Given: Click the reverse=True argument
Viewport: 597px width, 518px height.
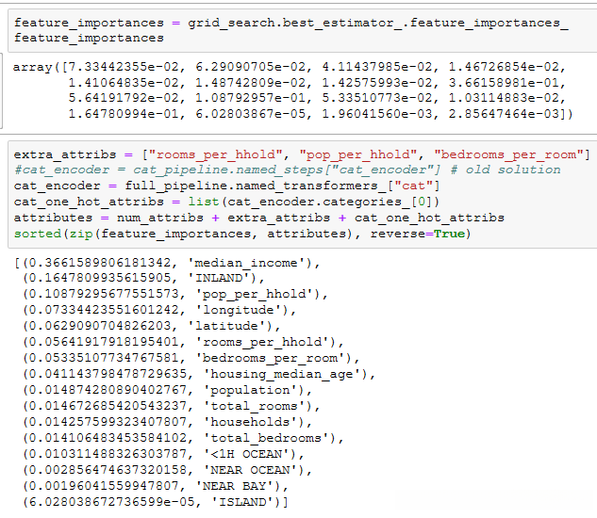Looking at the screenshot, I should pyautogui.click(x=418, y=234).
